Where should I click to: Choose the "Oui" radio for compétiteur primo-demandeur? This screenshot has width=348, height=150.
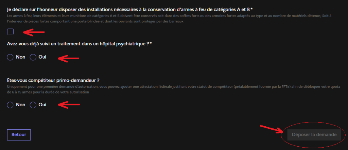click(x=33, y=105)
